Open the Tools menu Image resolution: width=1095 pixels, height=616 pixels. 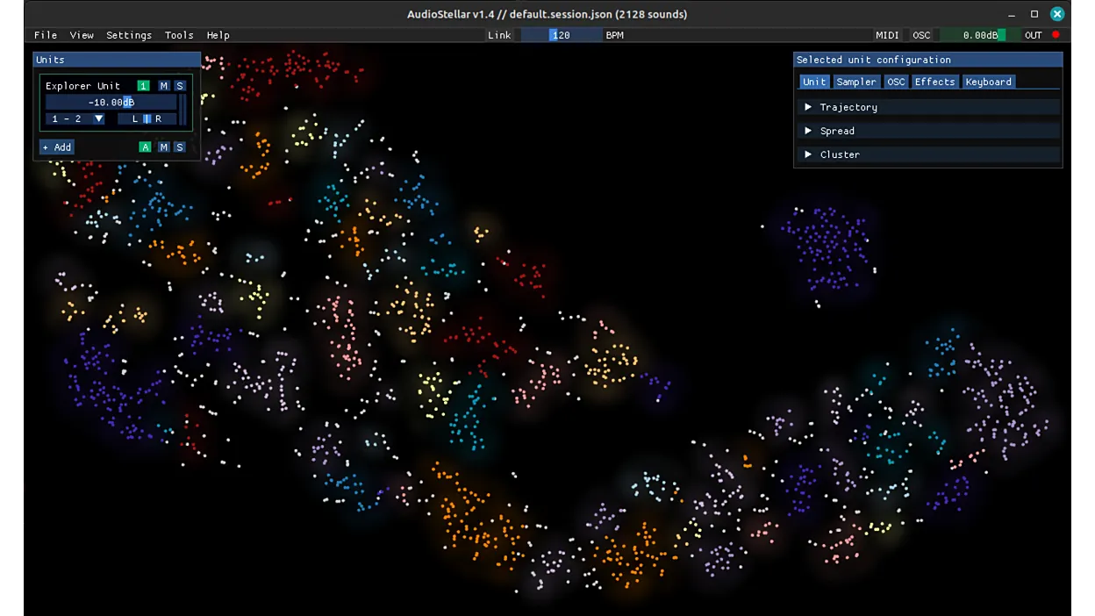[x=179, y=35]
